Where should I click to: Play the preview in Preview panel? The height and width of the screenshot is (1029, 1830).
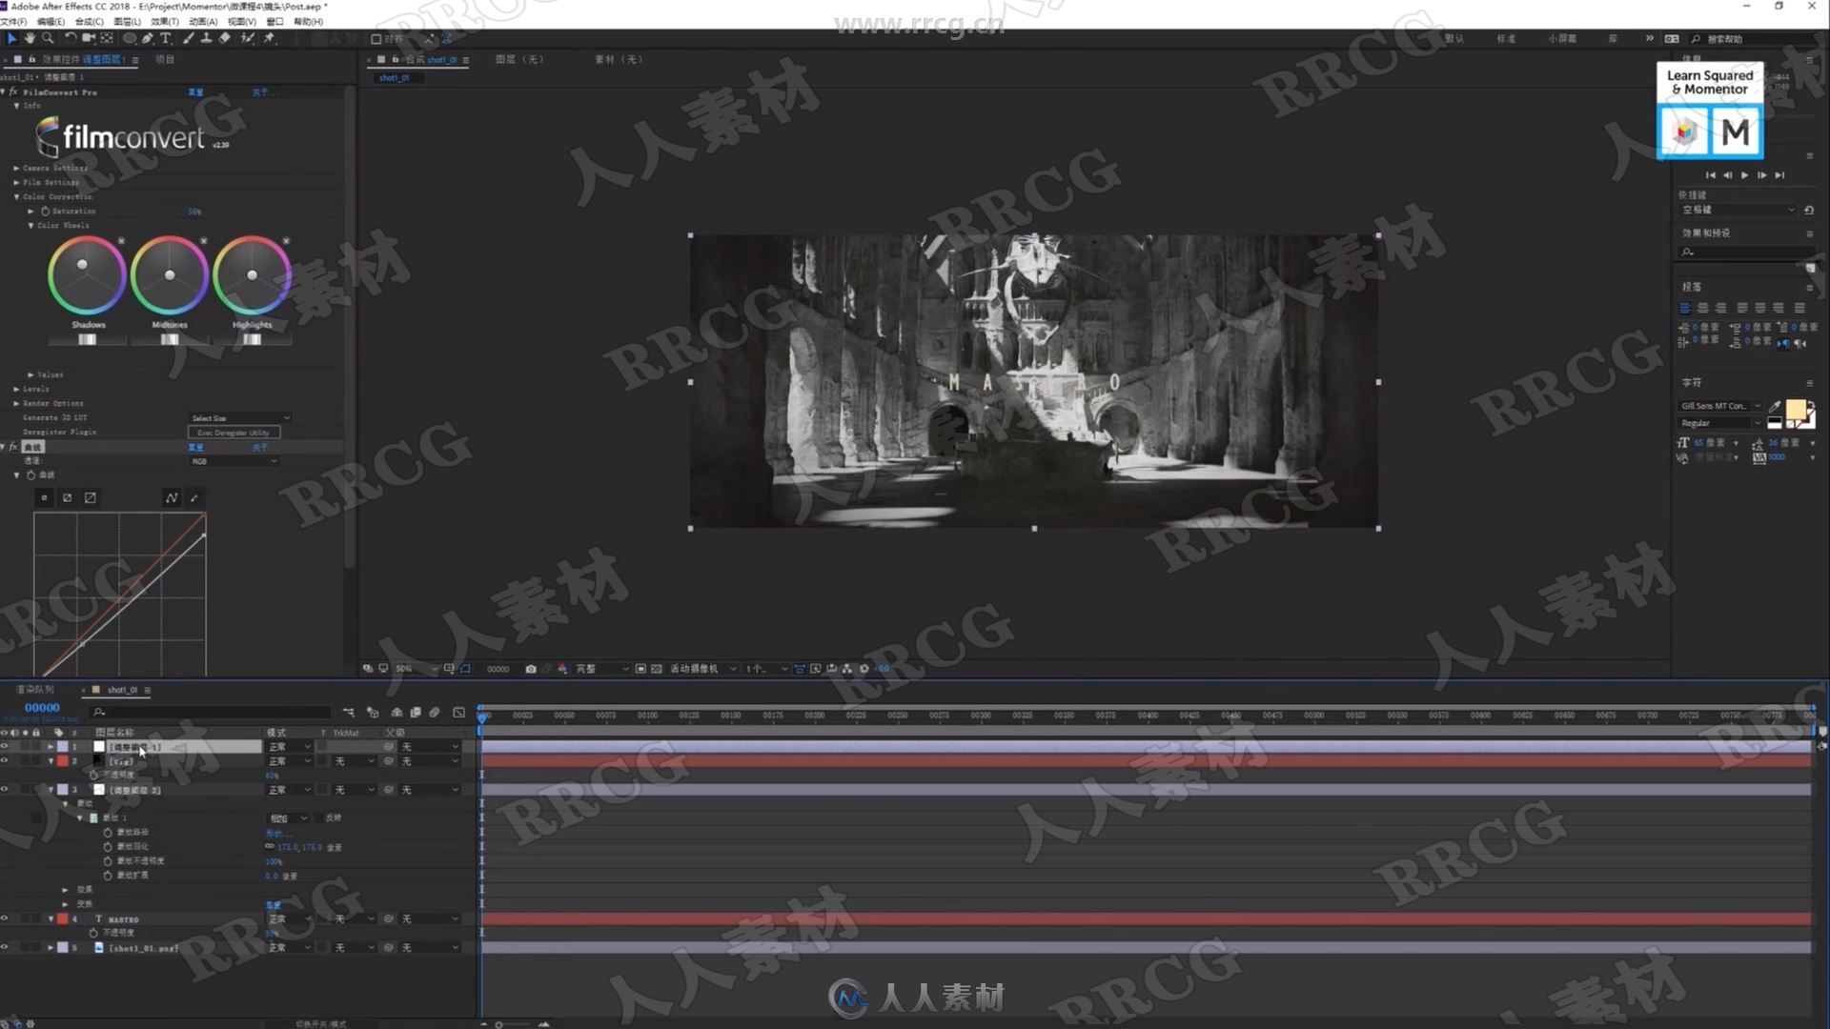(x=1744, y=175)
